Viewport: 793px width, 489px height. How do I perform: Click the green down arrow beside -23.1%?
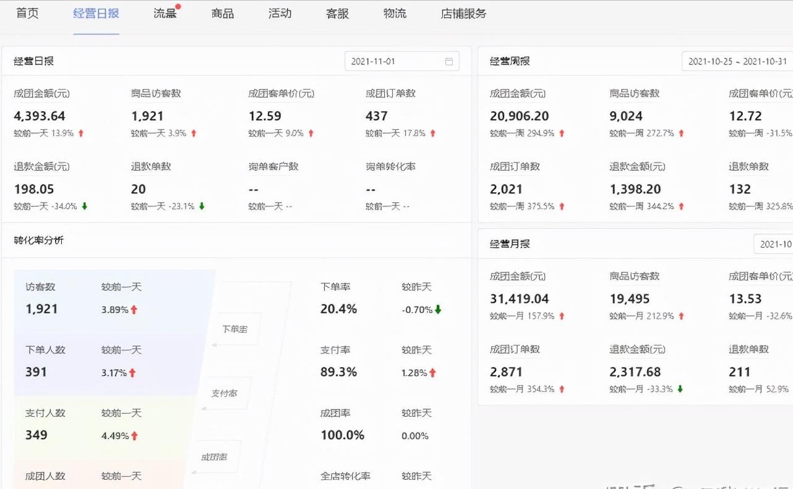point(202,206)
